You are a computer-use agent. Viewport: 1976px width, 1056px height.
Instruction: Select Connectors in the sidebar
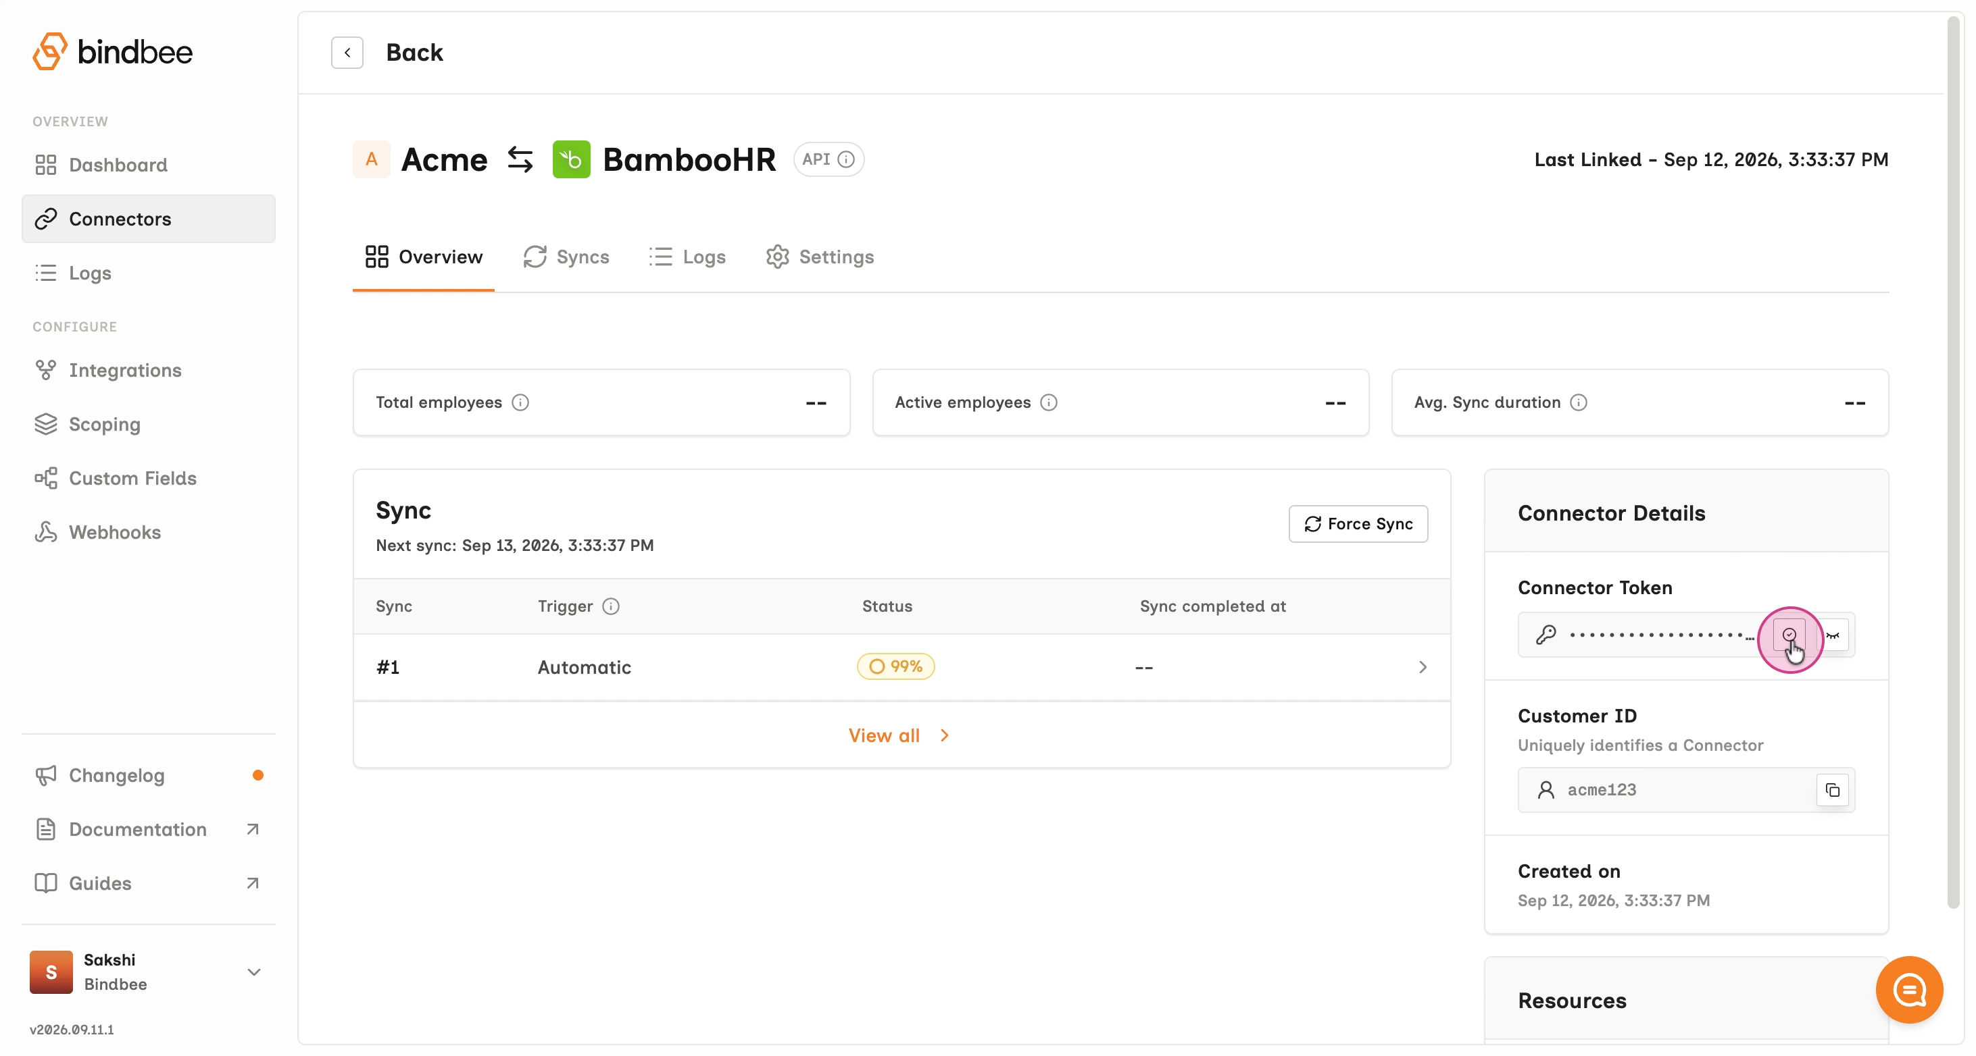(149, 218)
